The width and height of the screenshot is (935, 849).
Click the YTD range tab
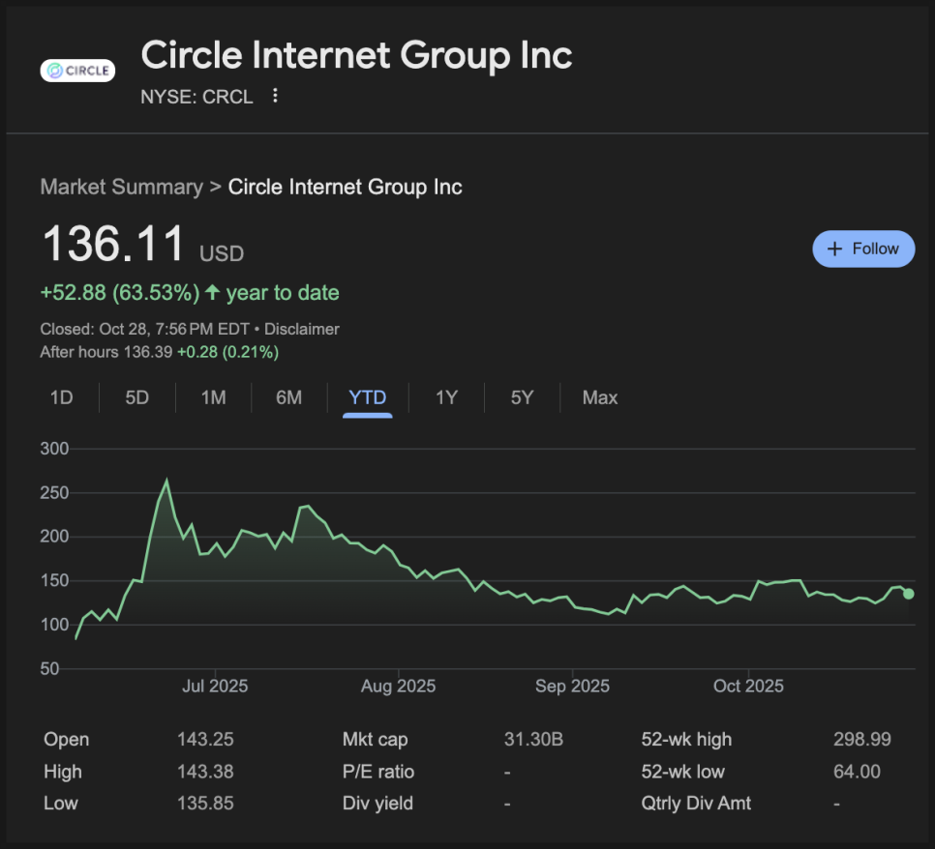coord(368,397)
